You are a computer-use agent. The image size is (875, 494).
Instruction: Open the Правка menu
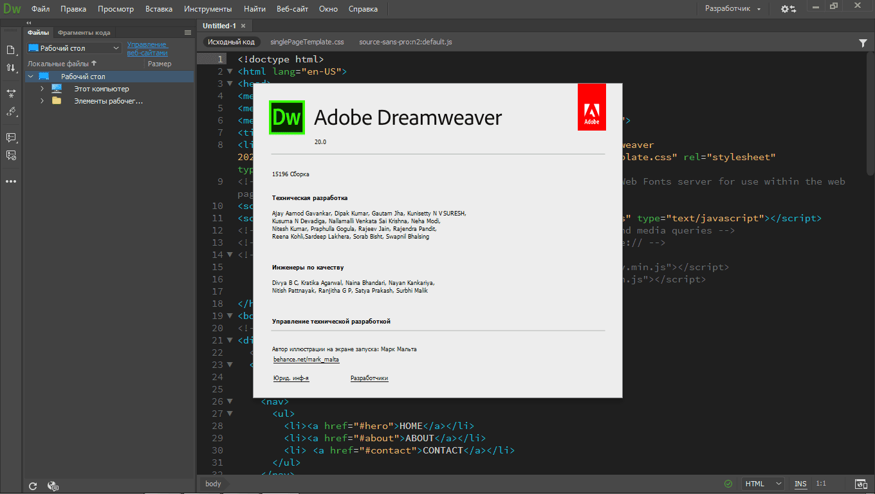point(74,9)
